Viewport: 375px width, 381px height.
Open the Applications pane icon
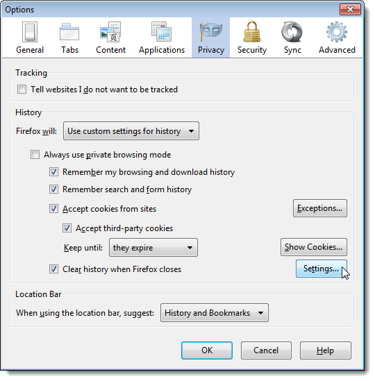coord(162,32)
